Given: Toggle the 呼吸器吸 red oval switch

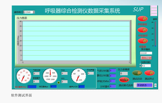Looking at the screenshot, I should (143, 19).
